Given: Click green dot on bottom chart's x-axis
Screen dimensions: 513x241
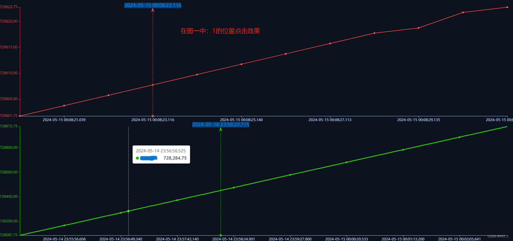Looking at the screenshot, I should 221,235.
